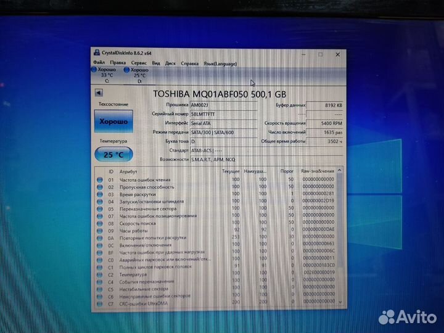The image size is (444, 333).
Task: Click the attribute list scroll up arrow
Action: (340, 170)
